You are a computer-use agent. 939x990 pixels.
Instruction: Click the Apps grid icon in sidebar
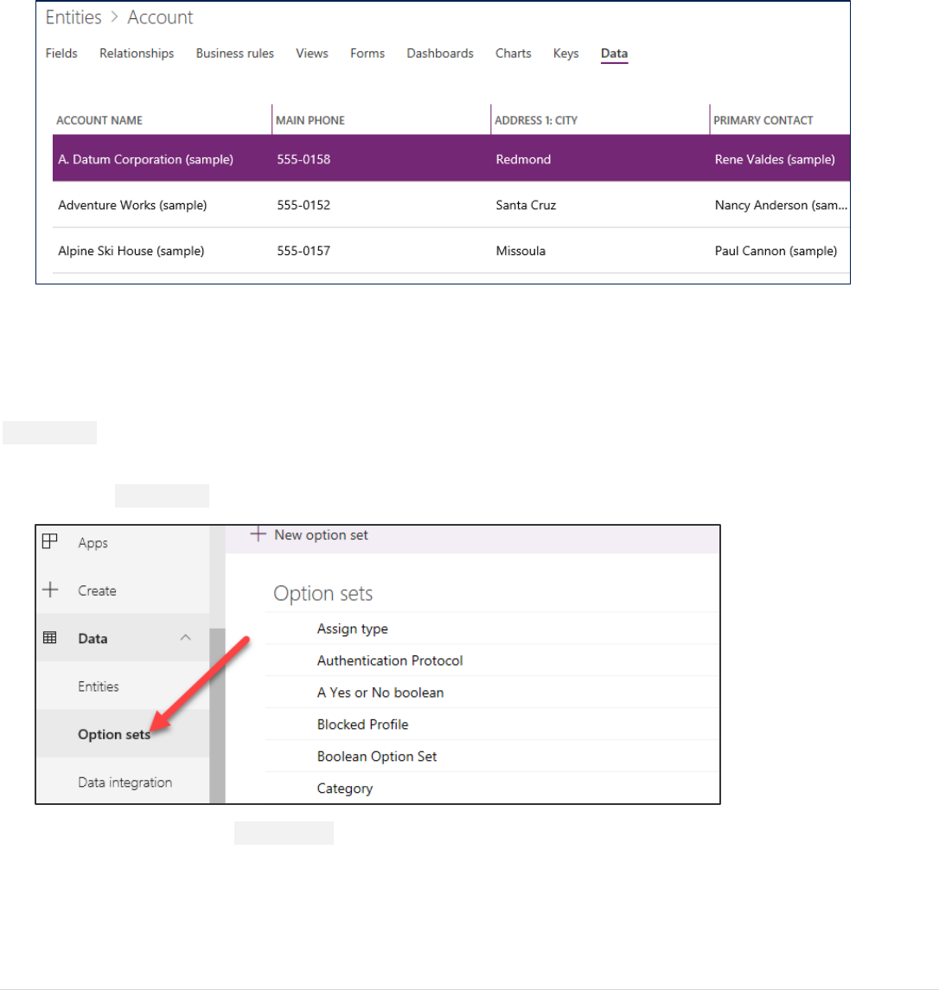49,542
